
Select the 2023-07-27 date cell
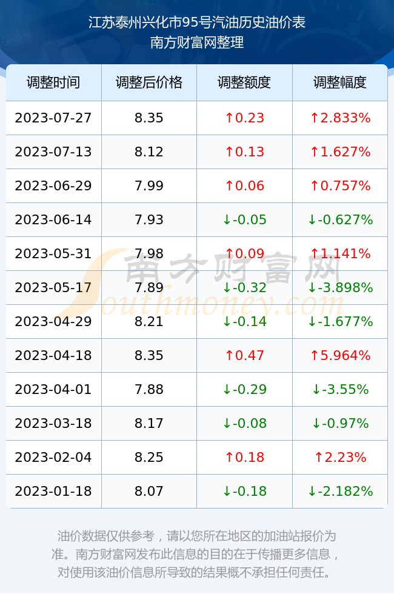point(53,118)
